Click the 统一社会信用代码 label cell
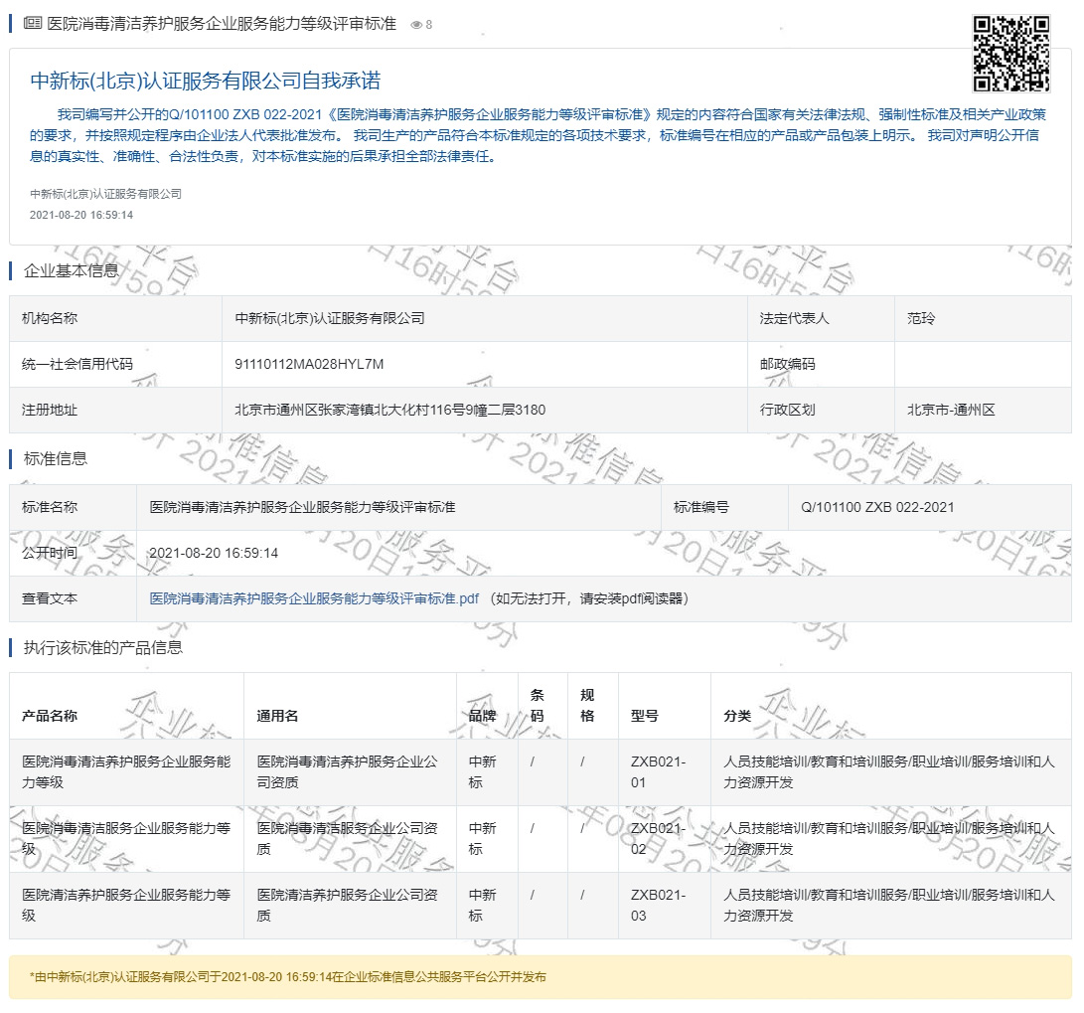The image size is (1084, 1013). (115, 365)
